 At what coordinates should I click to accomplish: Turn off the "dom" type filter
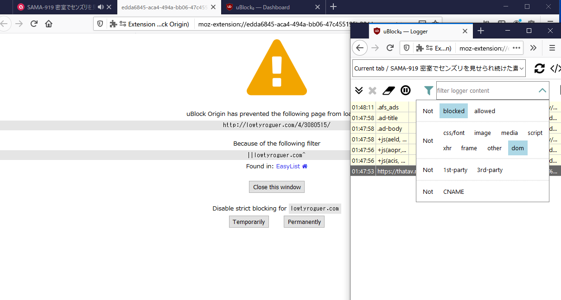click(517, 148)
